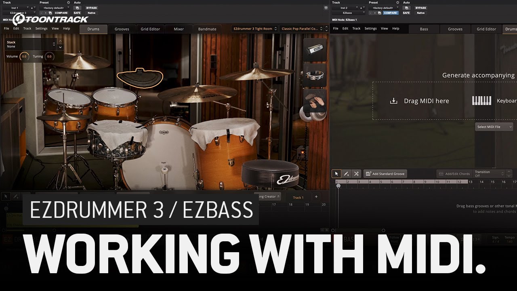517x291 pixels.
Task: Click bar 13 on the EZbass timeline ruler
Action: pos(471,182)
